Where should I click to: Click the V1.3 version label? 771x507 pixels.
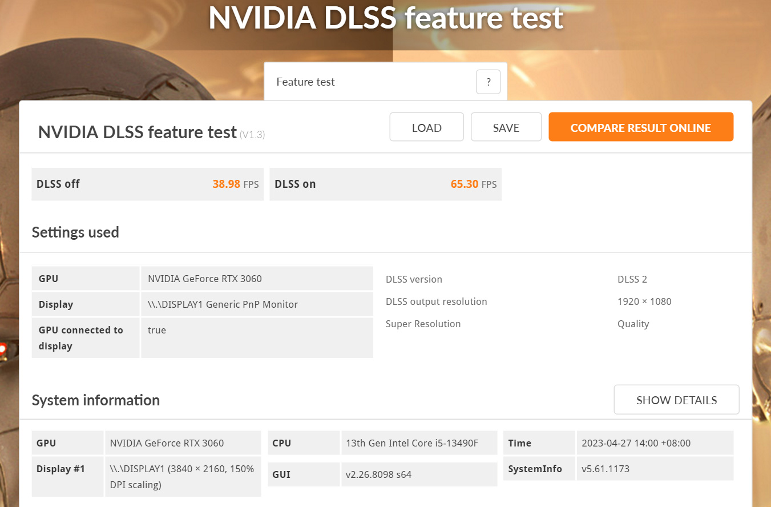tap(252, 135)
